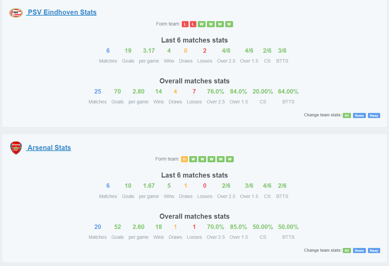This screenshot has width=389, height=266.
Task: Click last green W badge in Arsenal form
Action: pos(230,159)
